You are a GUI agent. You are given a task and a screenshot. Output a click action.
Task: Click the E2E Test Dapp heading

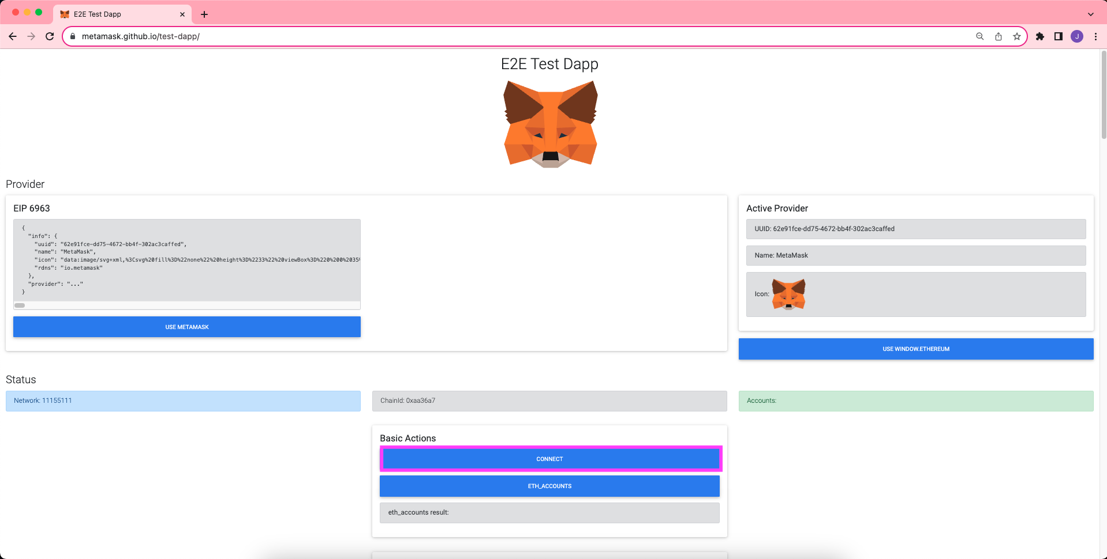tap(549, 64)
